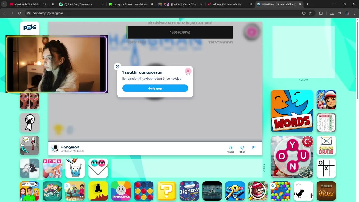Open the two faces game icon
This screenshot has height=202, width=359.
(x=29, y=101)
